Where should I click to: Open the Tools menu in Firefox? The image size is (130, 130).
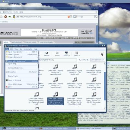tap(16, 12)
